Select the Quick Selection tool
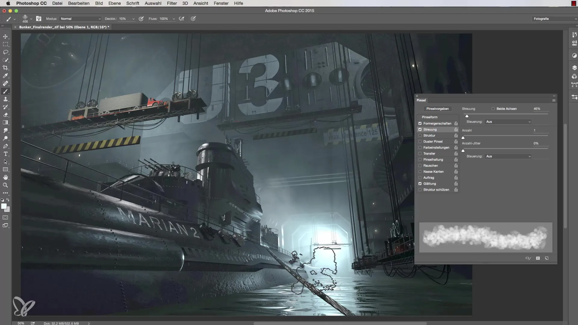Screen dimensions: 578x325 click(x=5, y=60)
